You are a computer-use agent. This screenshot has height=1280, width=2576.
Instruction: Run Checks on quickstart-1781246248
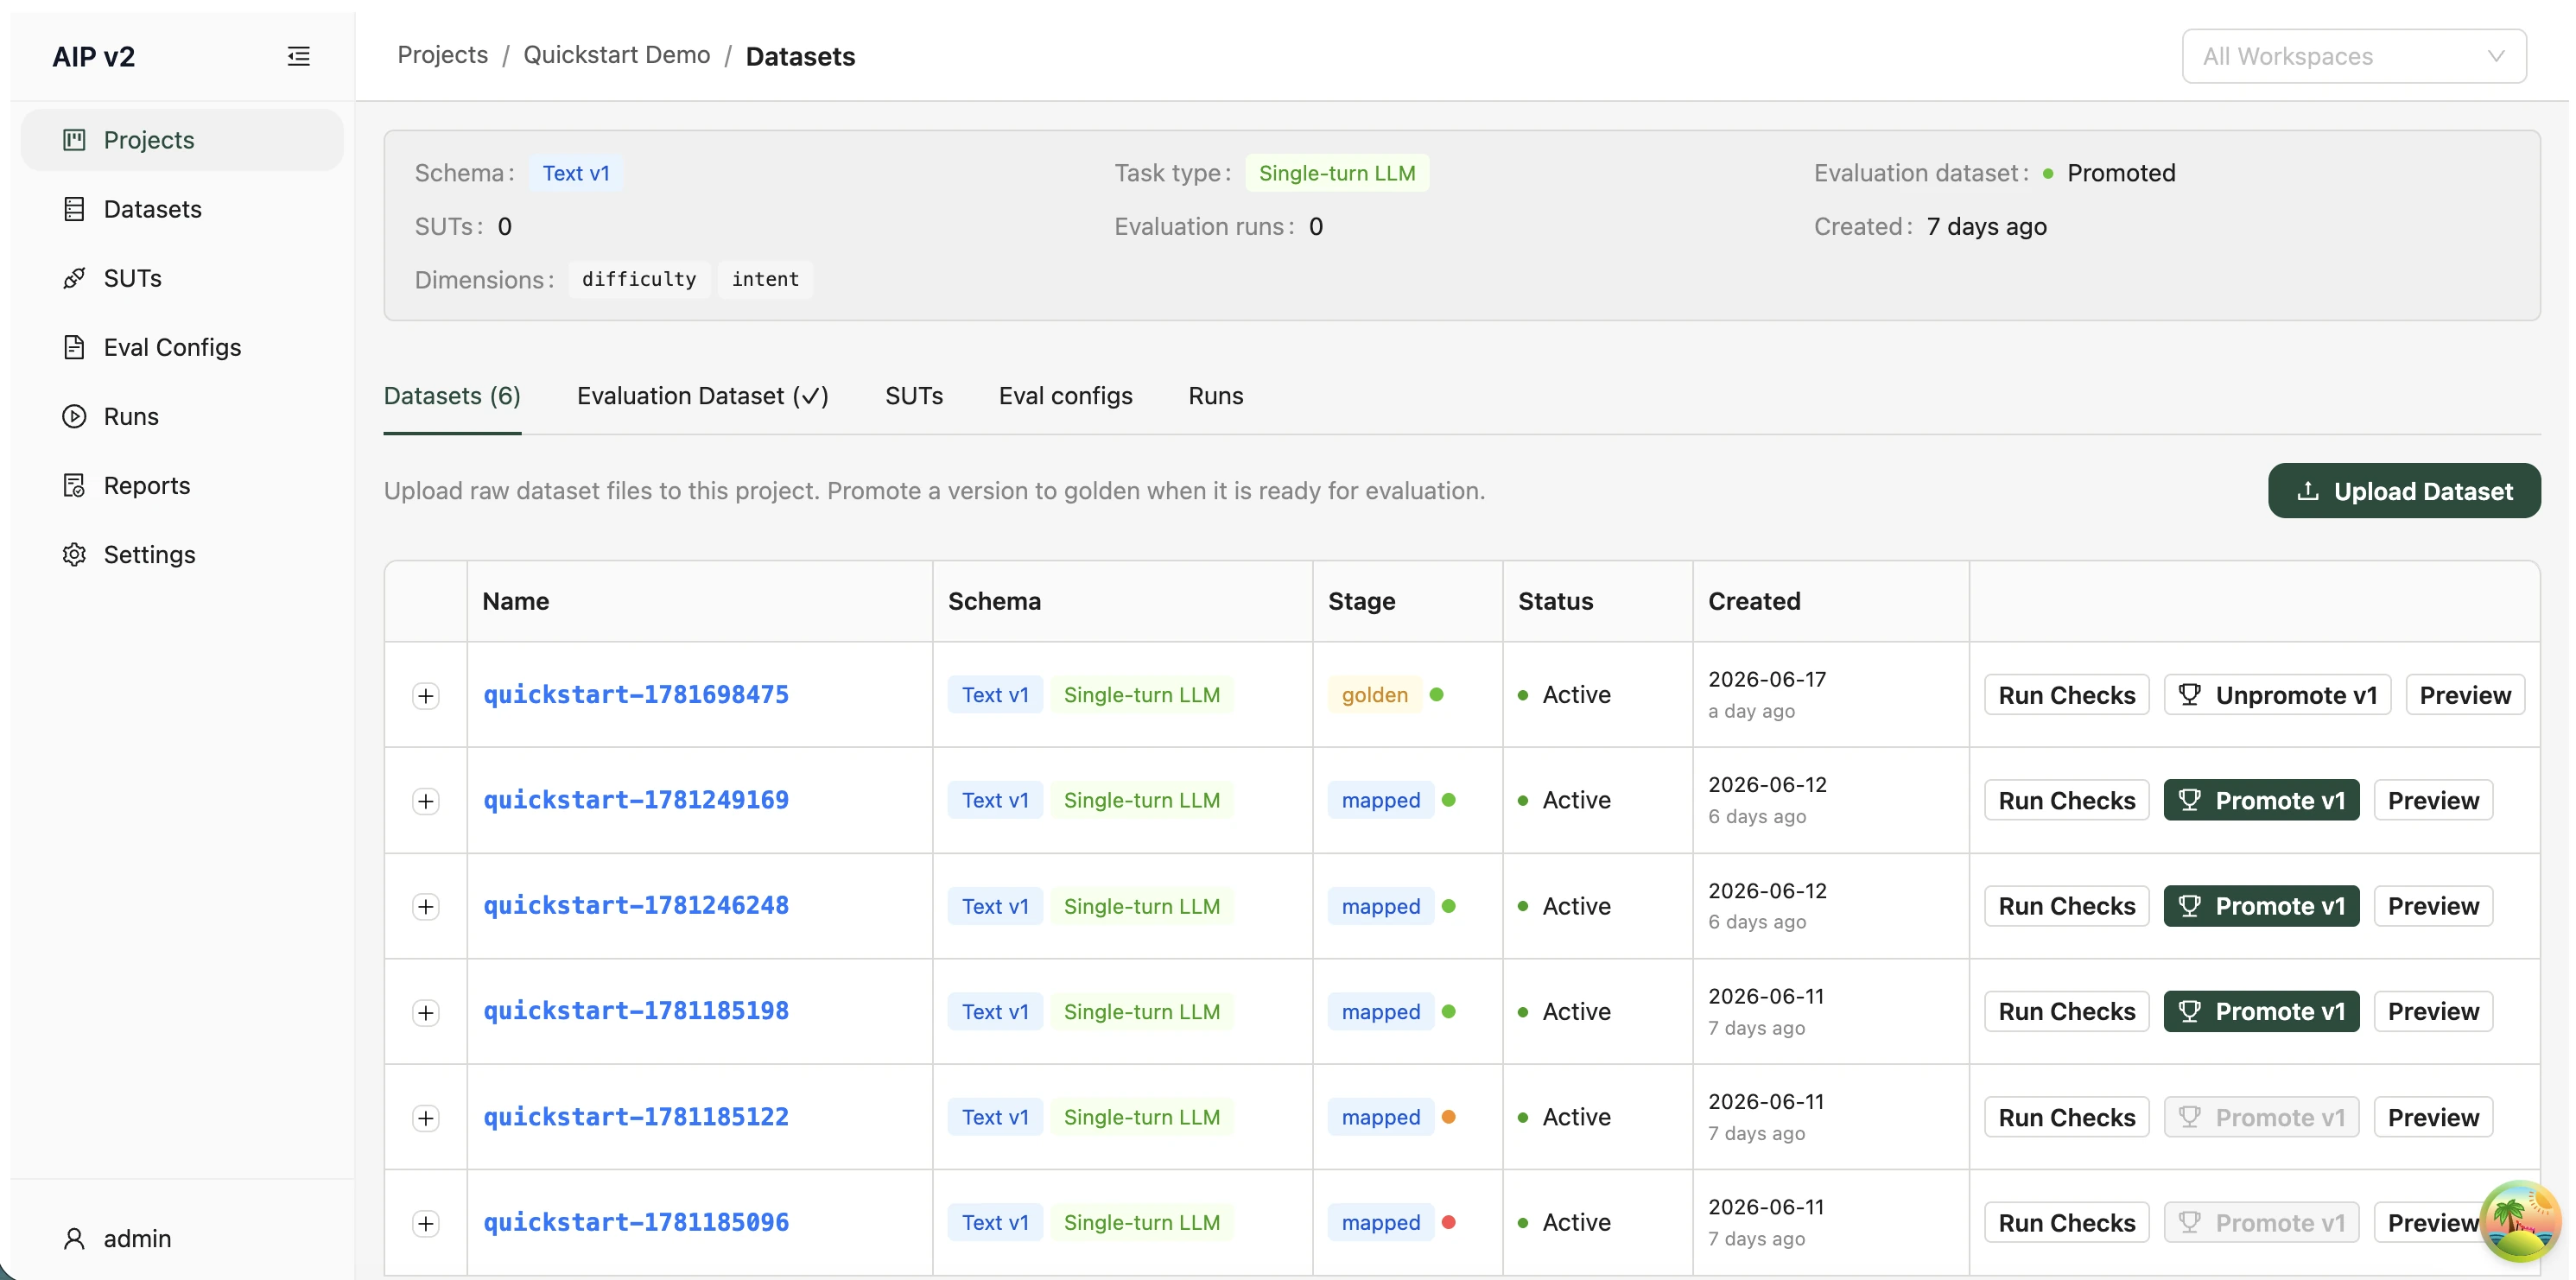coord(2066,906)
